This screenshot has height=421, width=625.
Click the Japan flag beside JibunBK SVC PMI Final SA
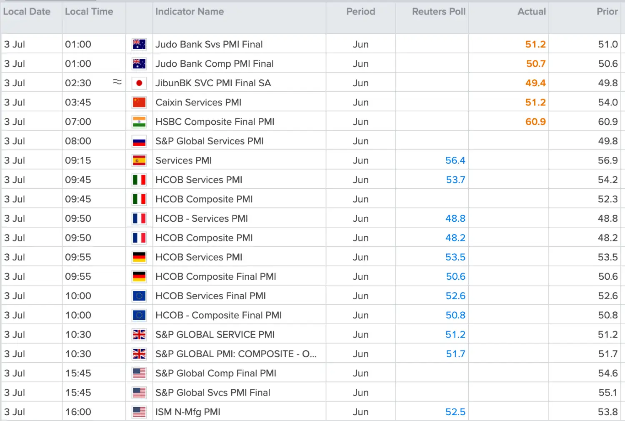tap(139, 83)
